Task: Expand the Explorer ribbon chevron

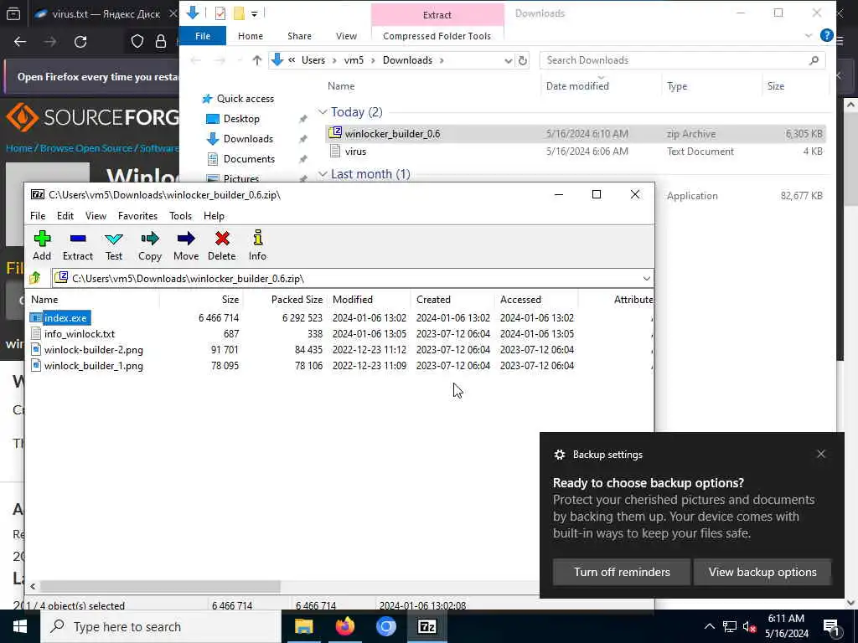Action: pyautogui.click(x=809, y=35)
